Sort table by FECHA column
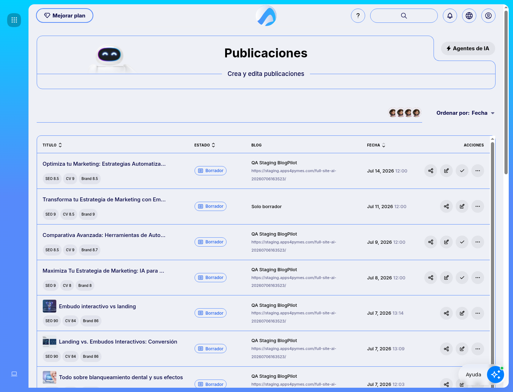The height and width of the screenshot is (392, 513). (376, 145)
